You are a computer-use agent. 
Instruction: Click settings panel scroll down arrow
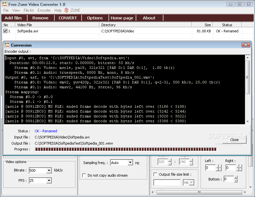[x=250, y=187]
